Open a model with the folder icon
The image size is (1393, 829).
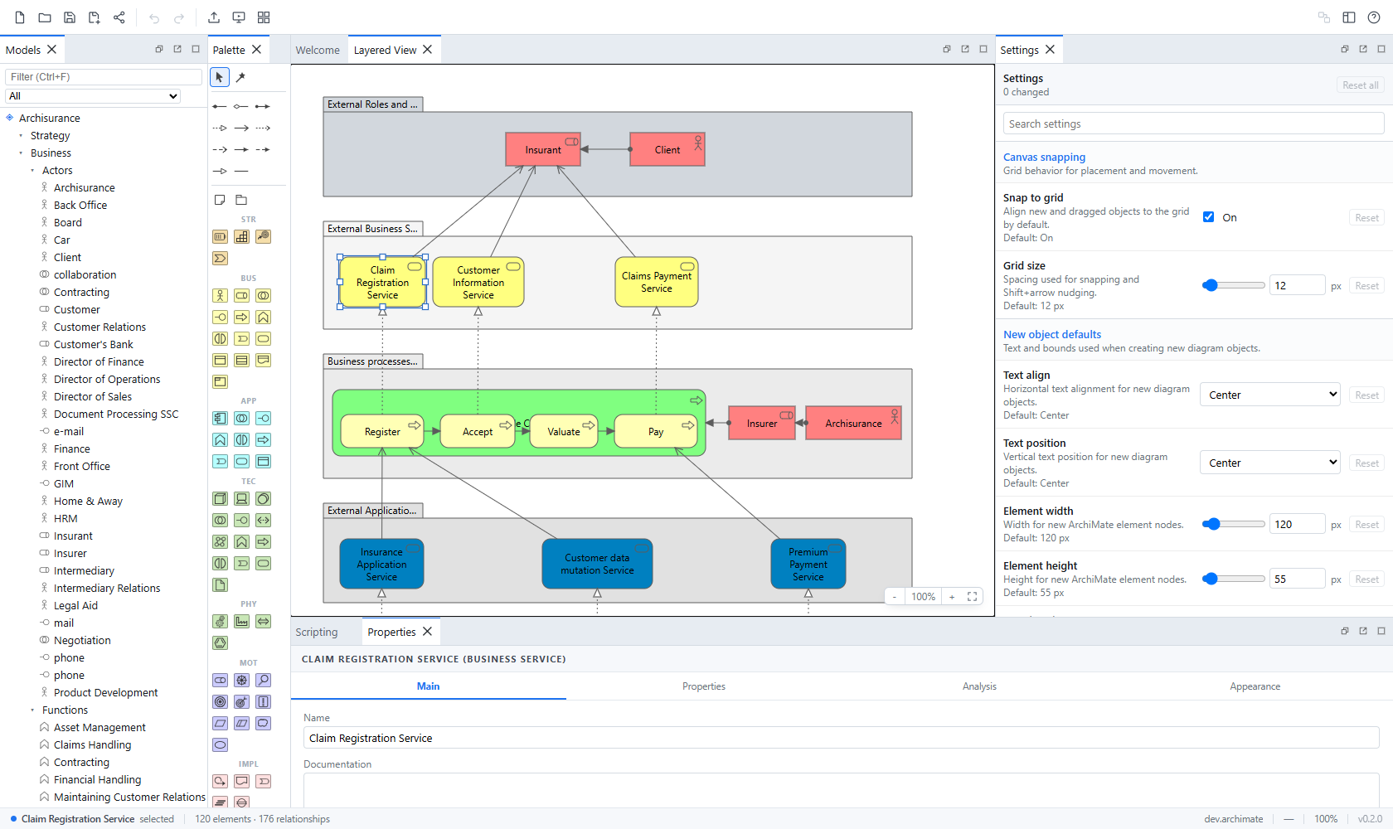(x=45, y=17)
